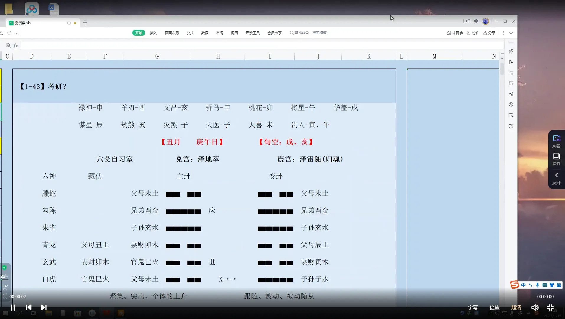Click the Sogou input method S logo
This screenshot has height=319, width=565.
515,285
